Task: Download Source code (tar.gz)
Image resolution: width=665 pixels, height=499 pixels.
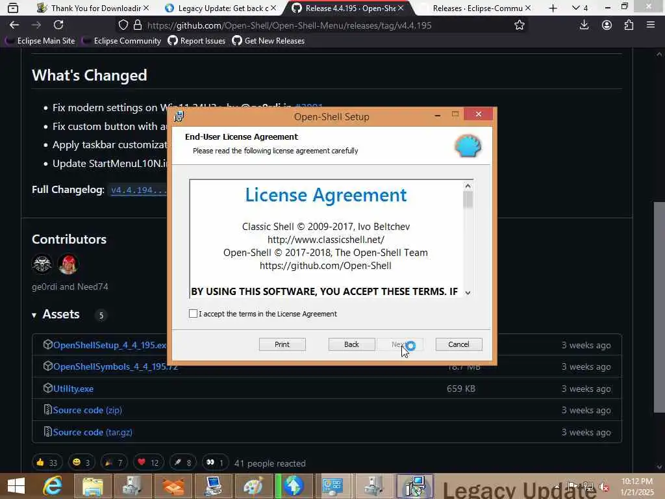Action: [92, 432]
